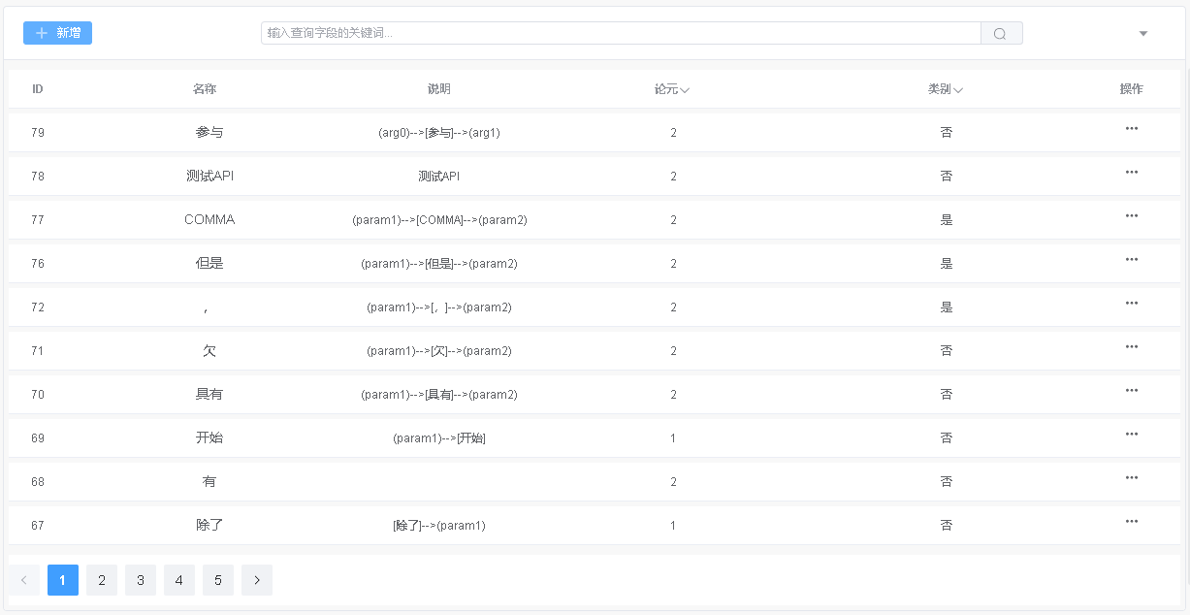1190x615 pixels.
Task: Click the previous page arrow
Action: pos(24,579)
